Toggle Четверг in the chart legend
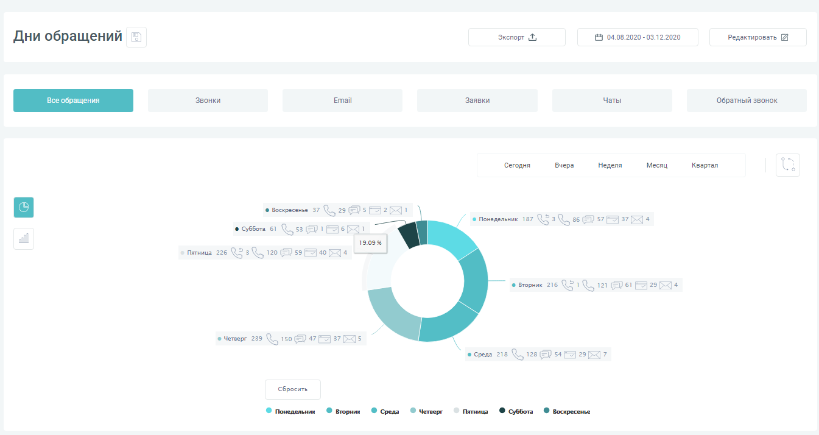819x435 pixels. tap(426, 412)
